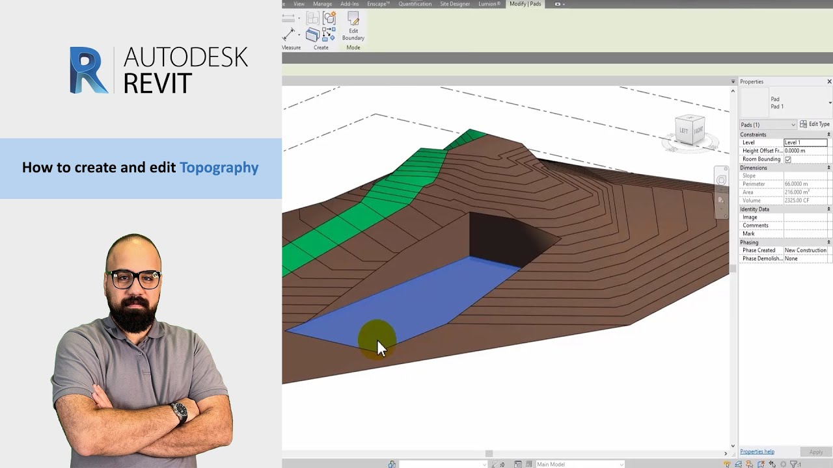
Task: Toggle Select Pinned Elements icon
Action: [x=749, y=464]
